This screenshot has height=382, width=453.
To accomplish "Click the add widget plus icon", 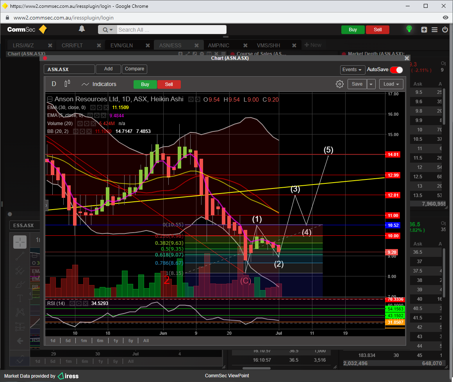I will [x=424, y=30].
